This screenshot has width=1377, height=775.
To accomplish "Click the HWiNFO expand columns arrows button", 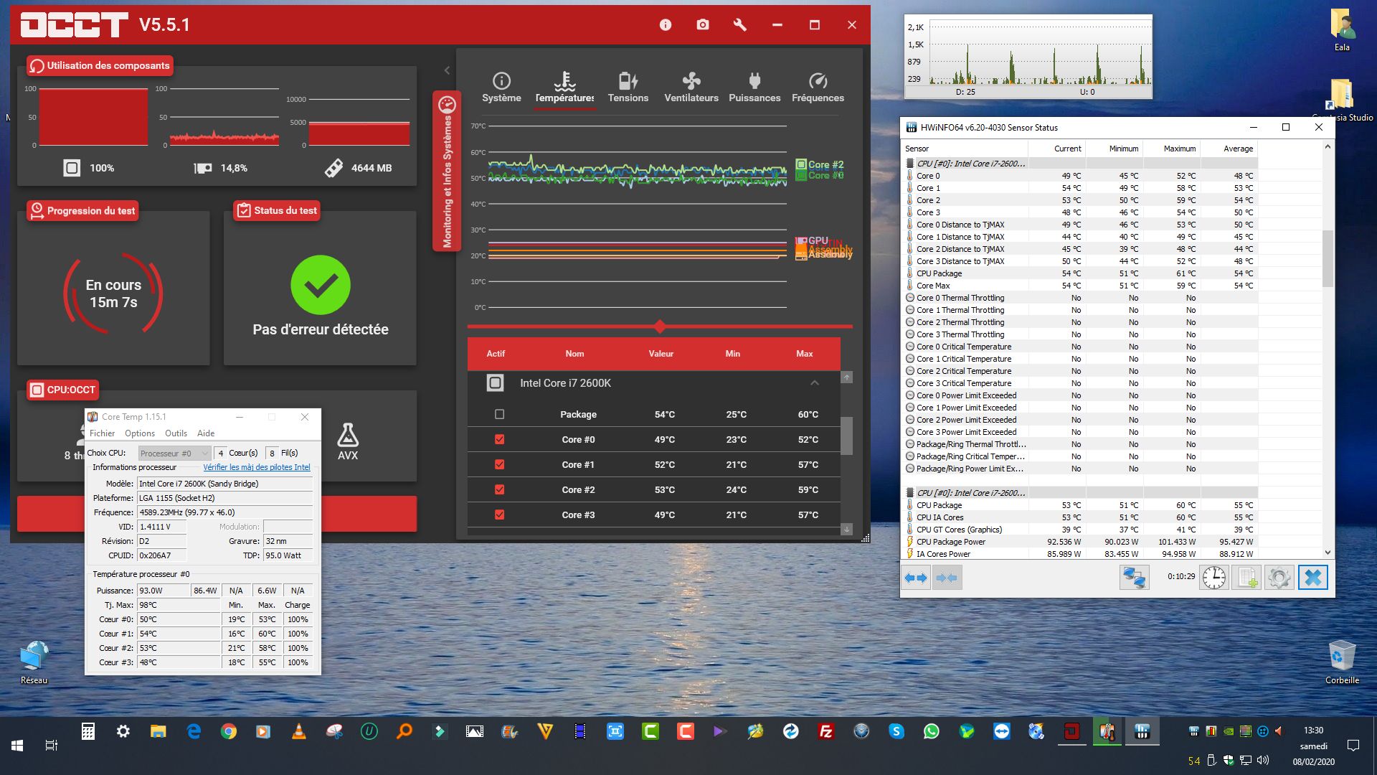I will pos(916,578).
